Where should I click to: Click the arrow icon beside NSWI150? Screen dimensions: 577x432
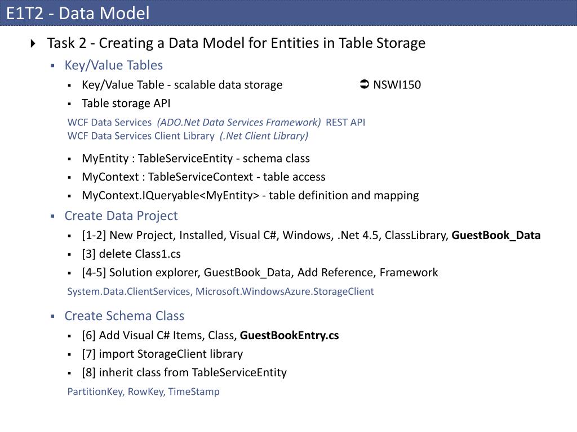tap(365, 84)
